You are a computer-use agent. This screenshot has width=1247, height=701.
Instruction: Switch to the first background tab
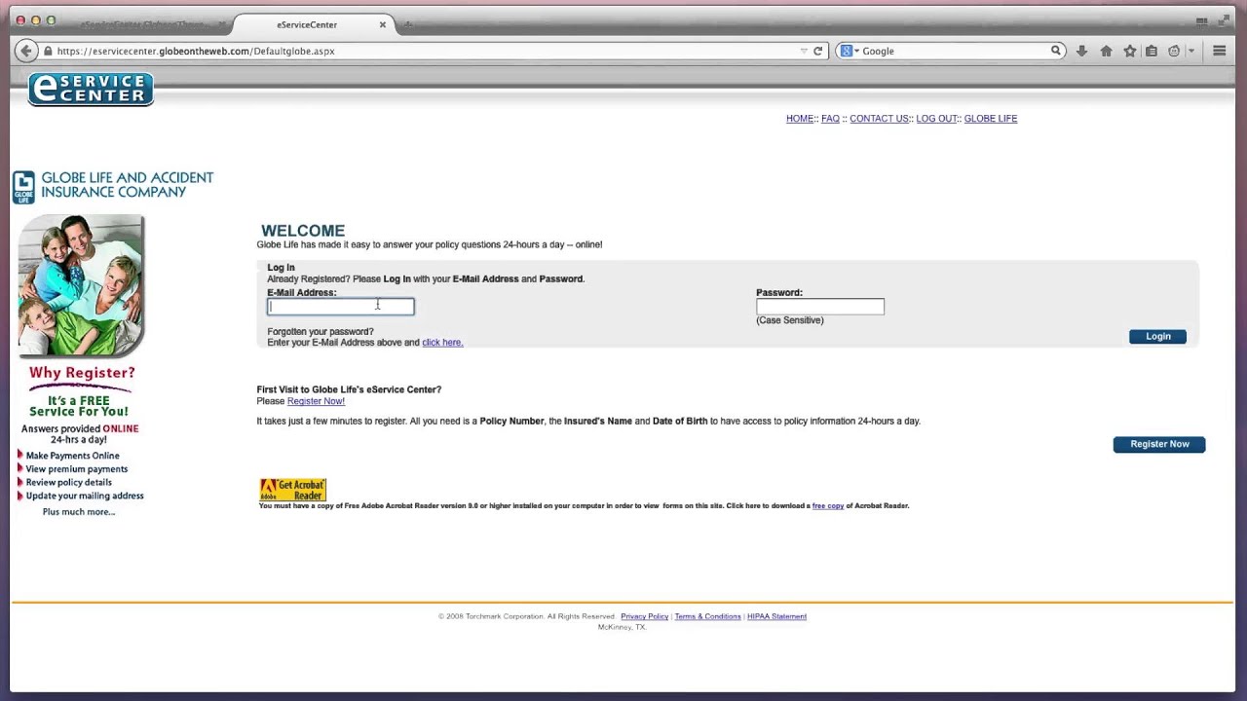click(x=146, y=24)
